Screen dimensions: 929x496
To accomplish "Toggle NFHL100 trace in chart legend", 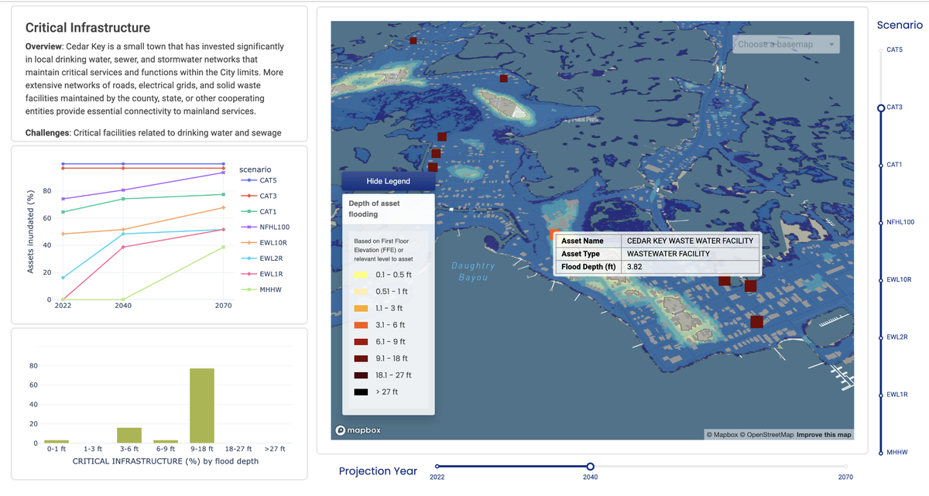I will coord(264,227).
